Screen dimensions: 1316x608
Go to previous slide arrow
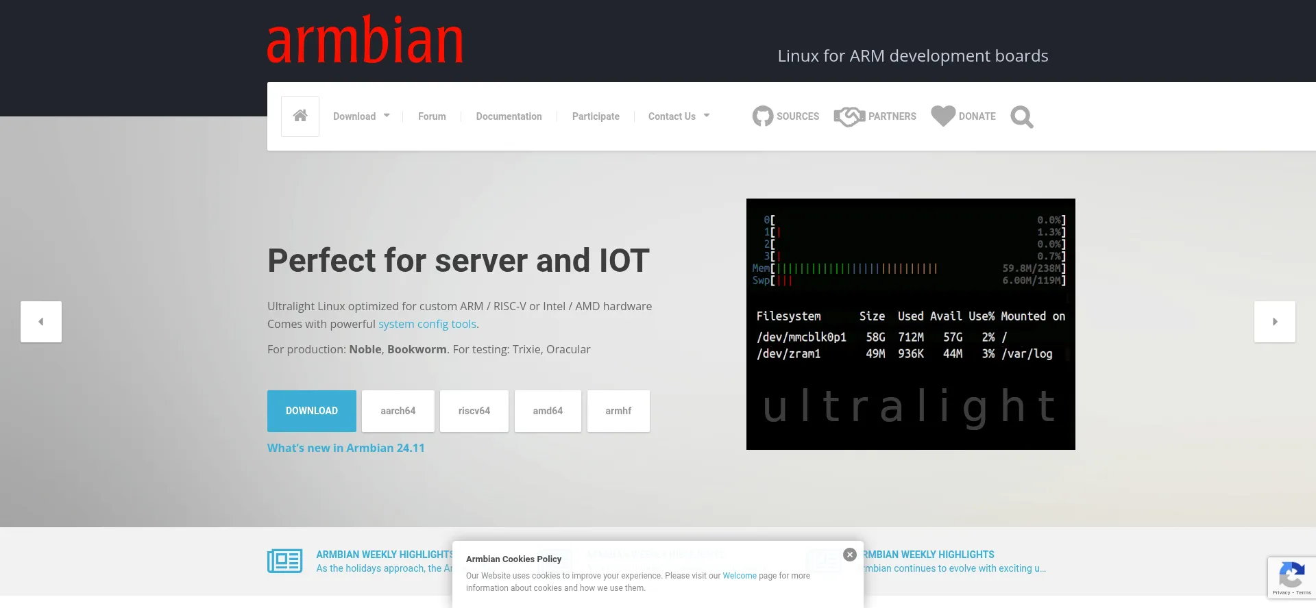click(41, 322)
